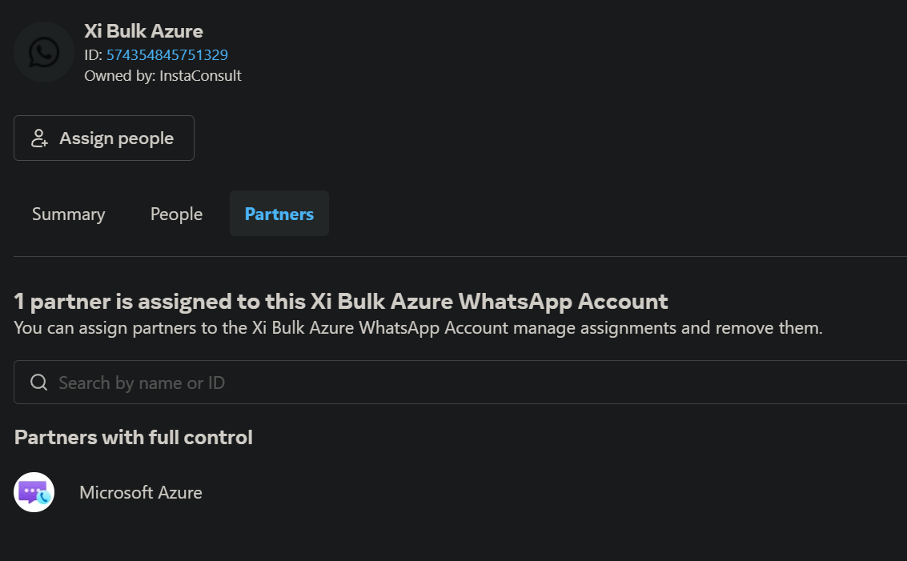
Task: Click the ID: label before the number
Action: (93, 54)
